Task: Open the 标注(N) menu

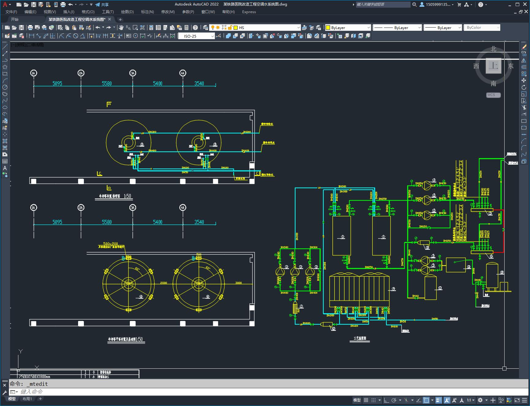Action: click(x=147, y=12)
